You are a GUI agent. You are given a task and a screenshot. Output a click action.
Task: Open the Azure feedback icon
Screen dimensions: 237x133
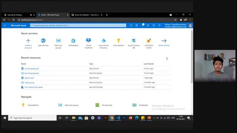pos(159,25)
